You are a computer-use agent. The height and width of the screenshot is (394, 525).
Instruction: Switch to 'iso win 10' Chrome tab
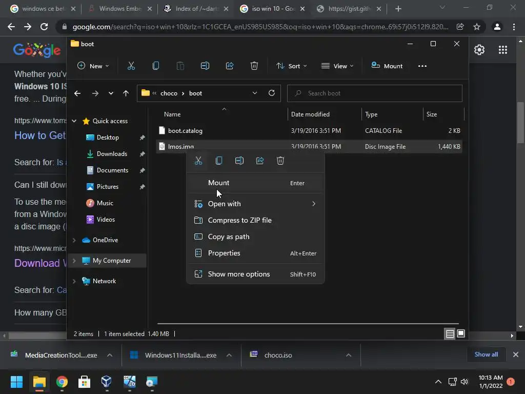(x=273, y=9)
